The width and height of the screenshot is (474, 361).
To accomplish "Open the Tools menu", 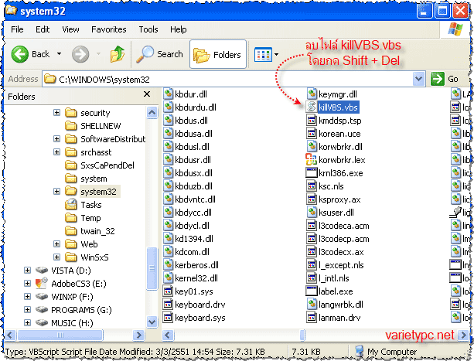I will point(148,29).
